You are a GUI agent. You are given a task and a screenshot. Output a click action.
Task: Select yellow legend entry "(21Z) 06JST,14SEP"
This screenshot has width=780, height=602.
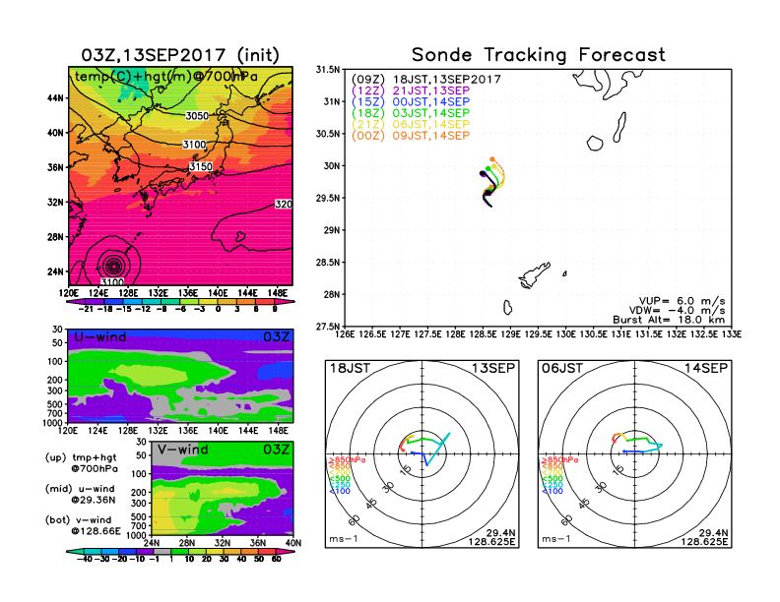coord(411,125)
